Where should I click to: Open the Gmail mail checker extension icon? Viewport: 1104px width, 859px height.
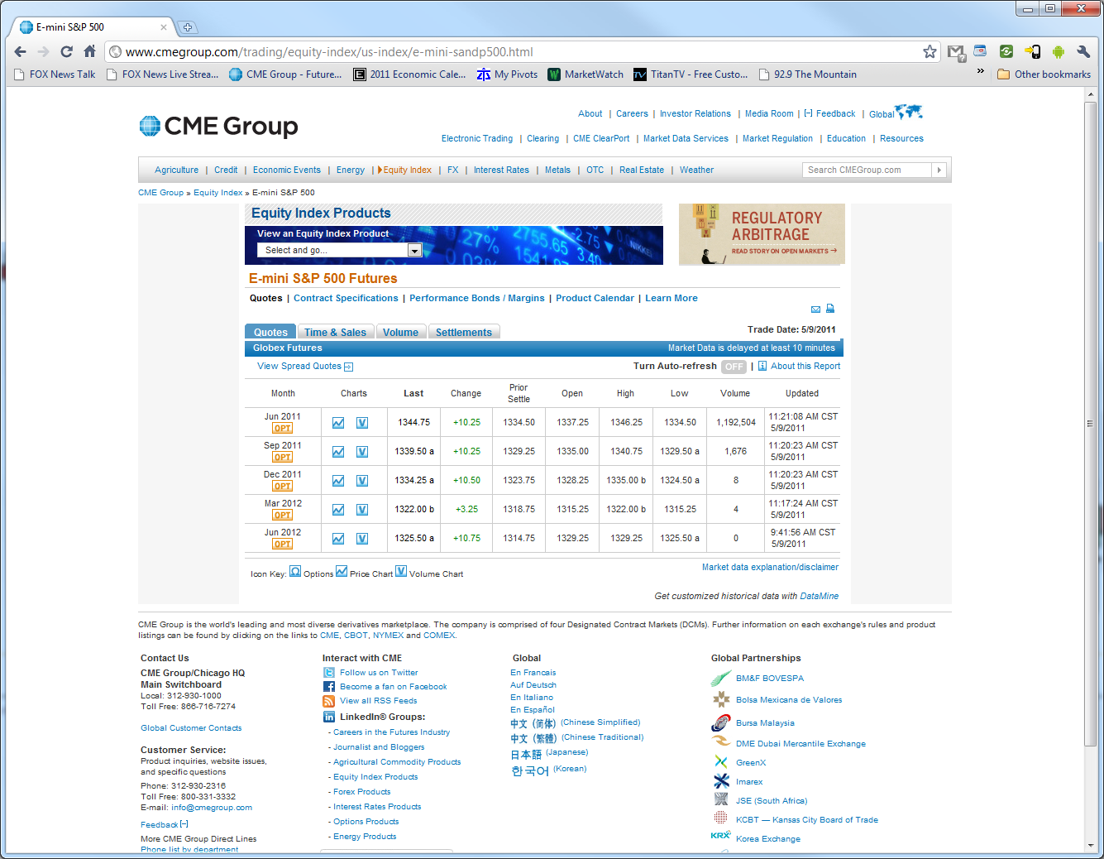point(956,52)
